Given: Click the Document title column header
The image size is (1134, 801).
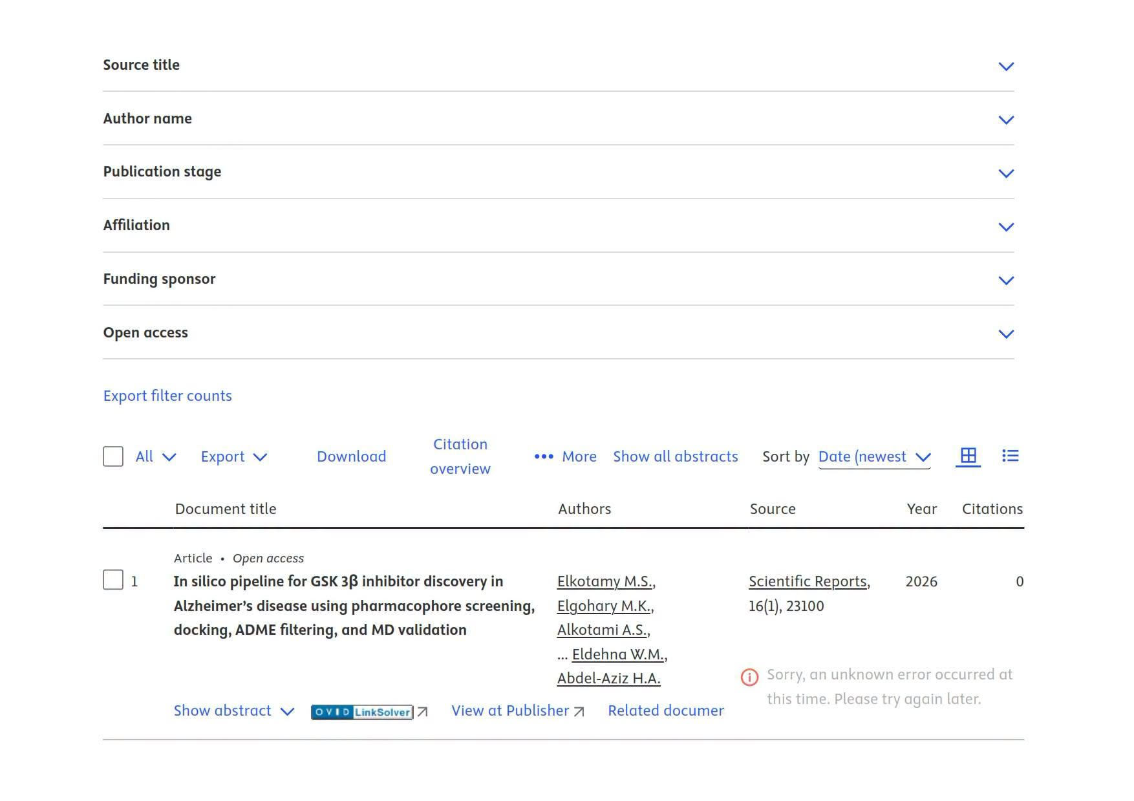Looking at the screenshot, I should tap(226, 509).
